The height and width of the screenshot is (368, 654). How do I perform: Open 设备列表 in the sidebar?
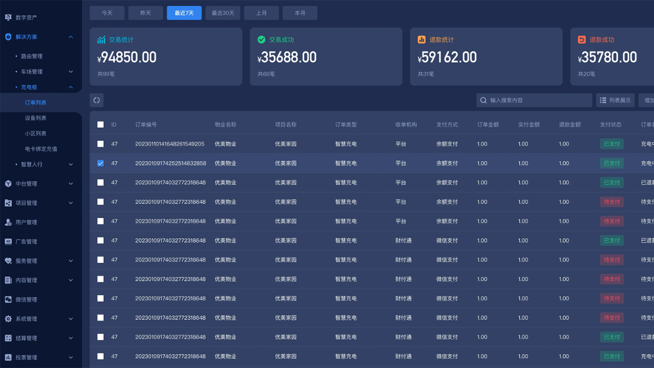point(36,118)
